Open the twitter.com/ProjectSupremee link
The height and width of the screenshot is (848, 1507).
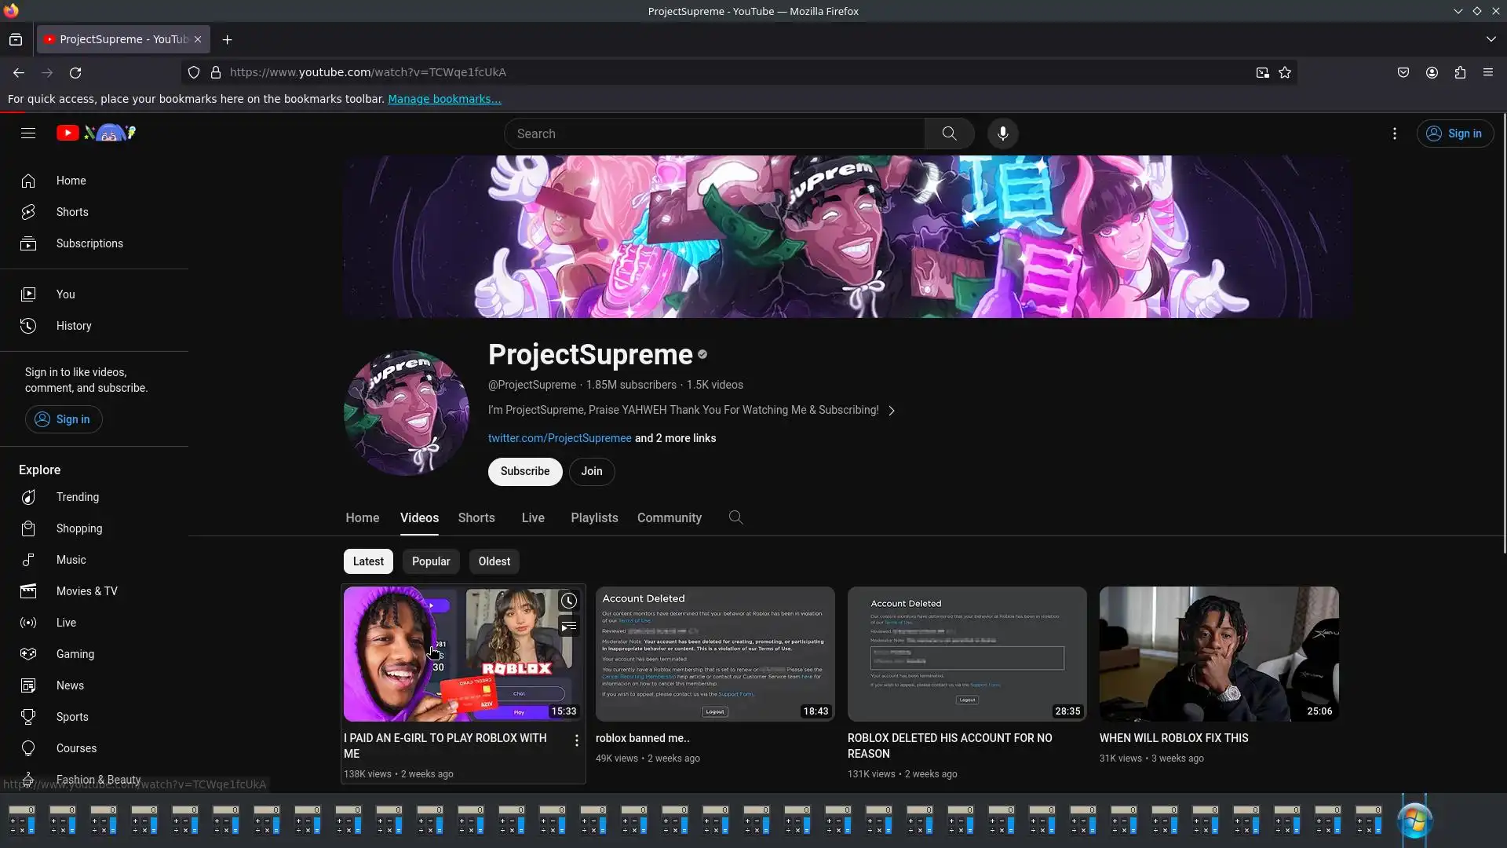(560, 438)
